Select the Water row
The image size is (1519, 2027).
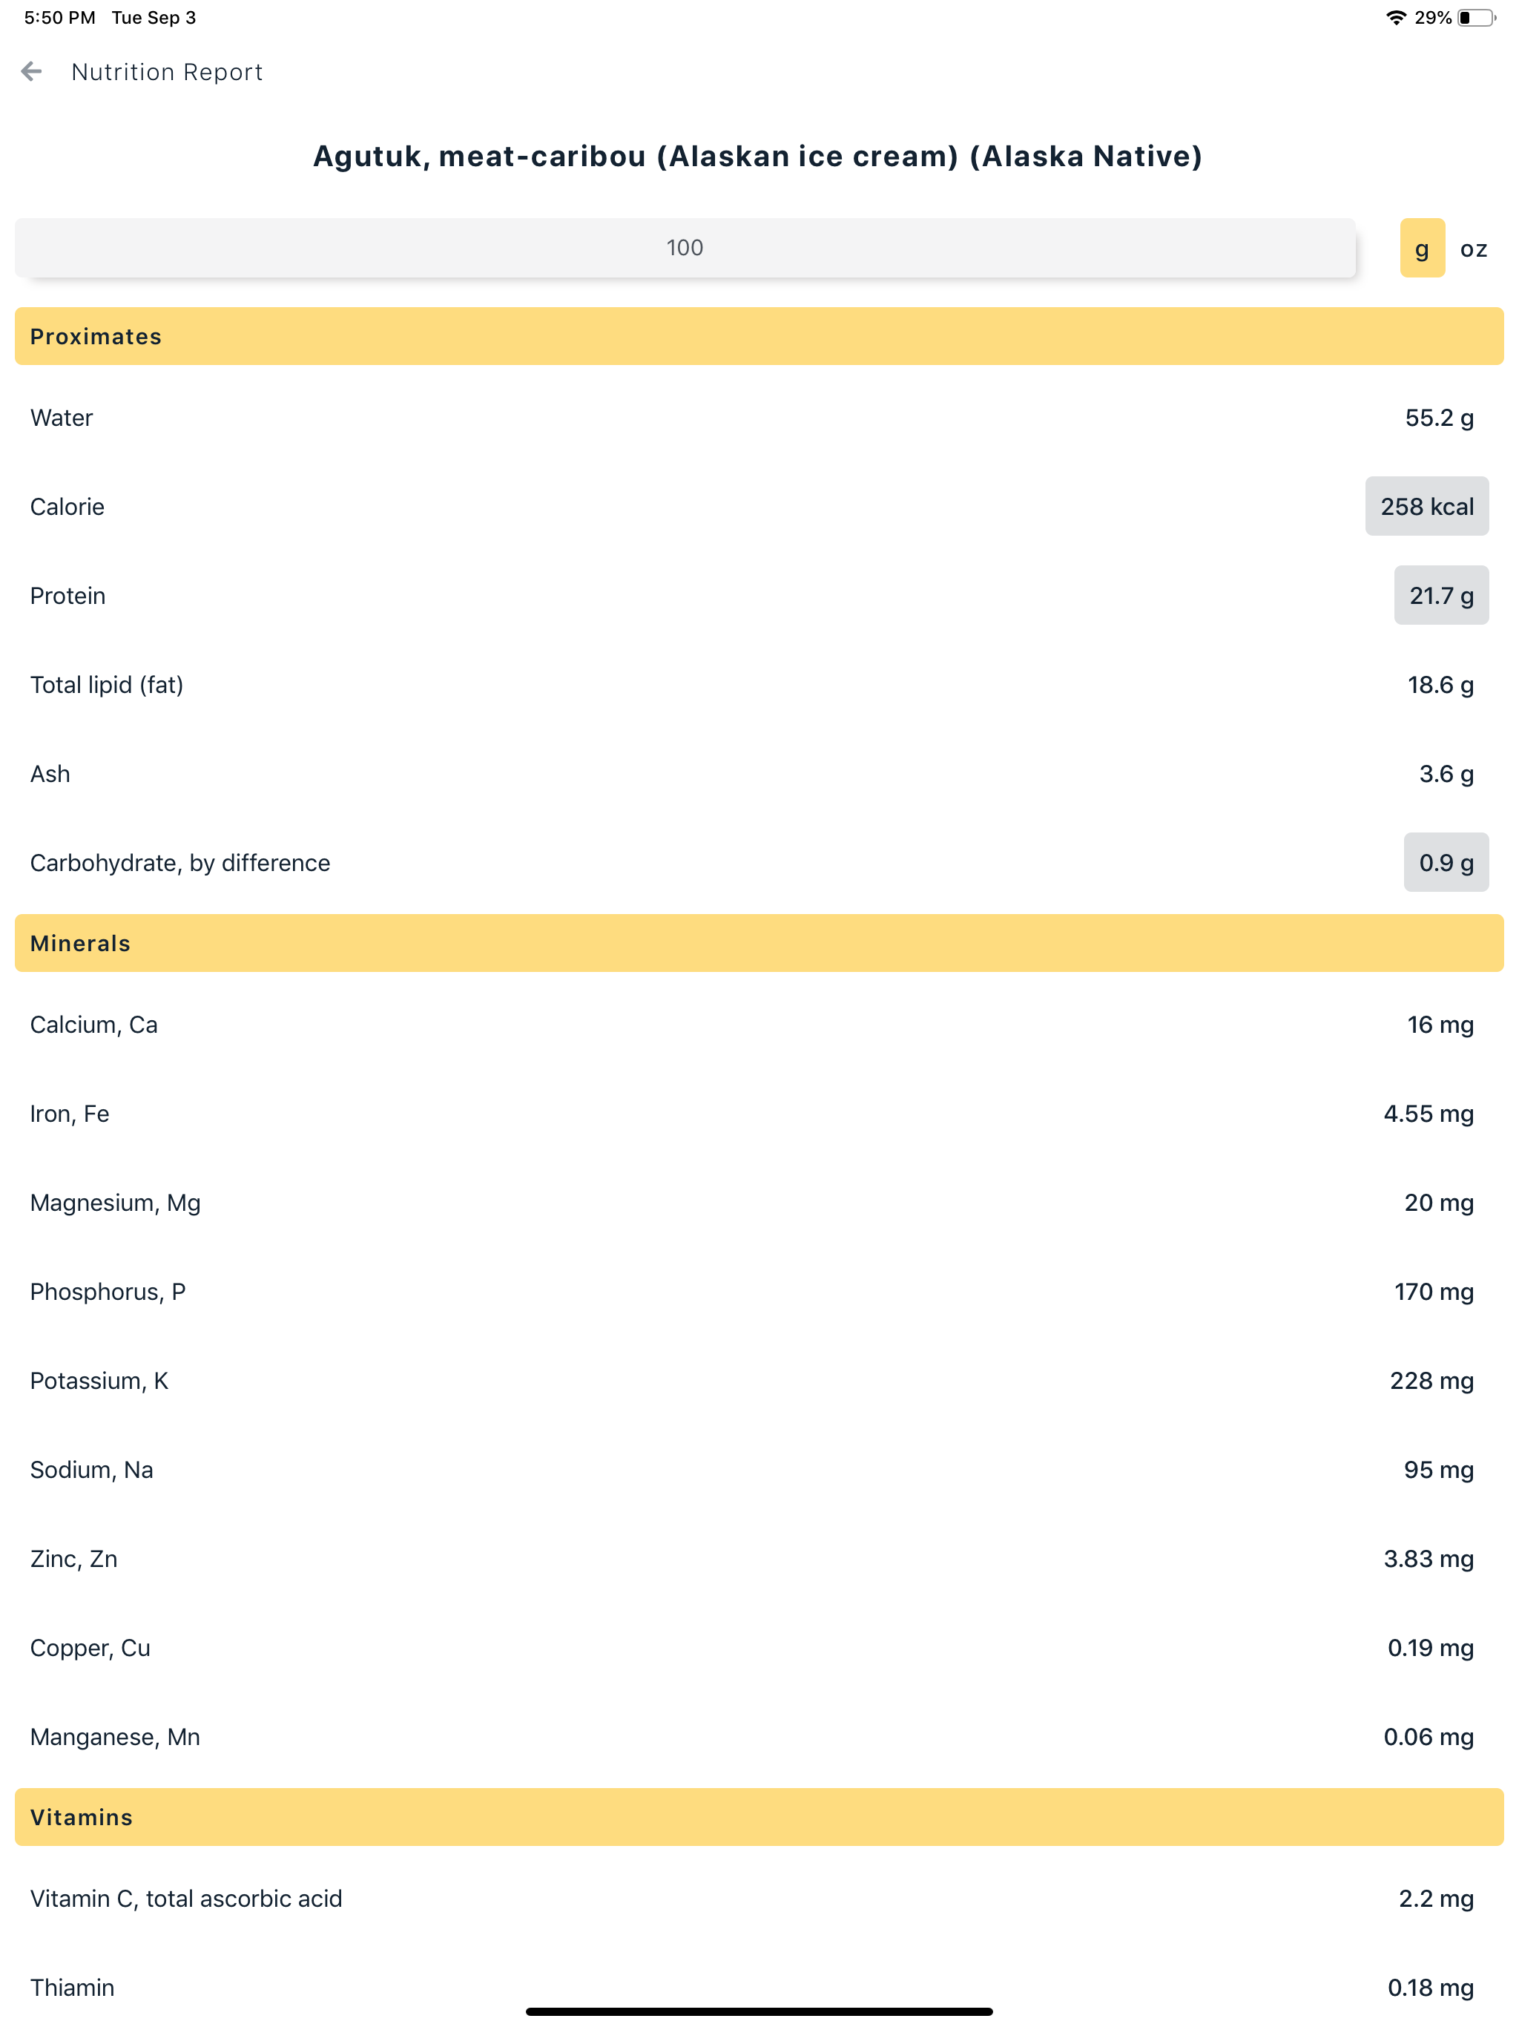(x=759, y=418)
